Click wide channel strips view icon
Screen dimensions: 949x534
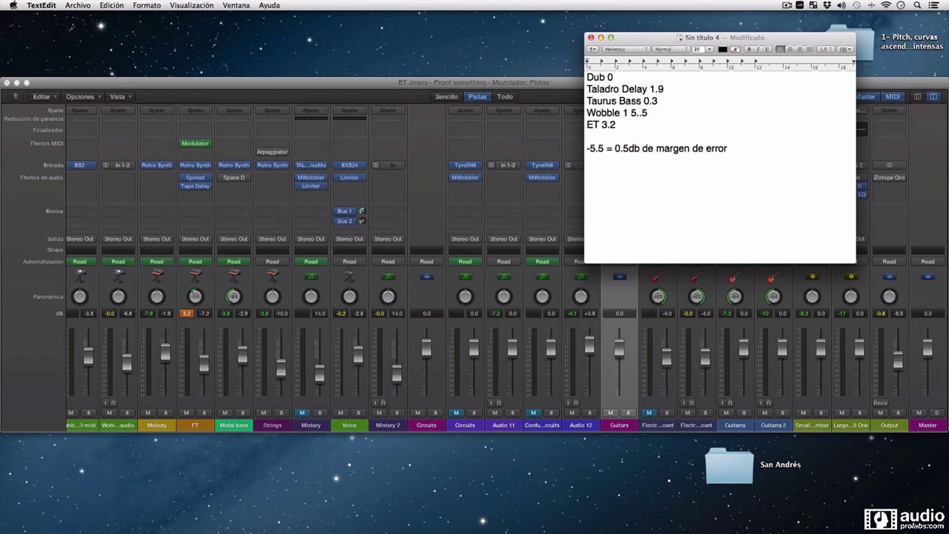click(933, 97)
